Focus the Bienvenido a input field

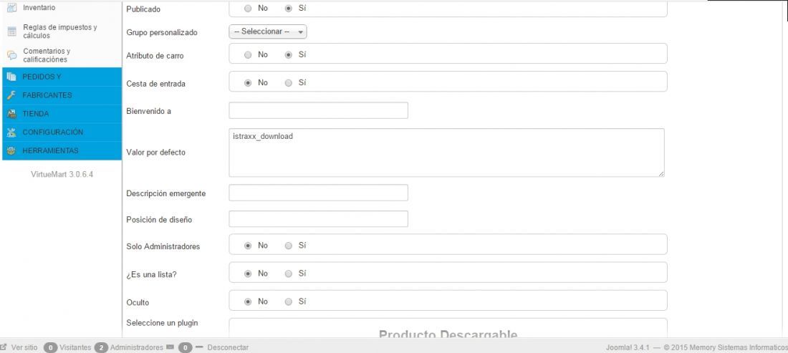pos(318,110)
